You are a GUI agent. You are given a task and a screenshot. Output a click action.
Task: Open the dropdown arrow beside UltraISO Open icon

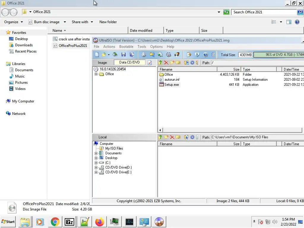(x=109, y=55)
